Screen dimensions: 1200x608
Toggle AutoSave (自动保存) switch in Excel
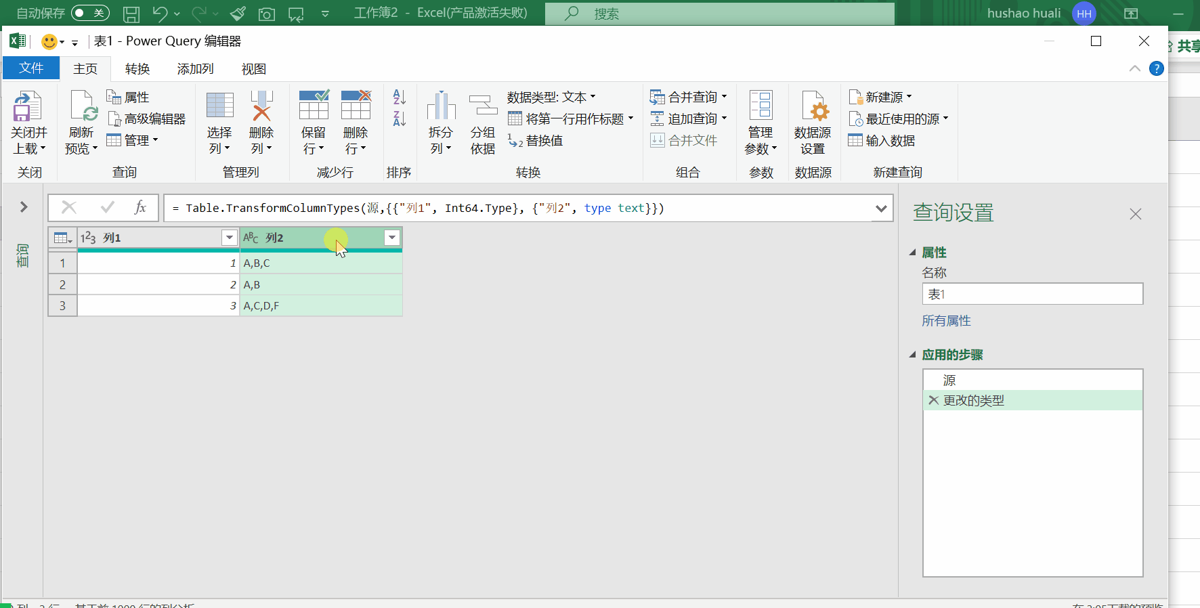(x=90, y=13)
